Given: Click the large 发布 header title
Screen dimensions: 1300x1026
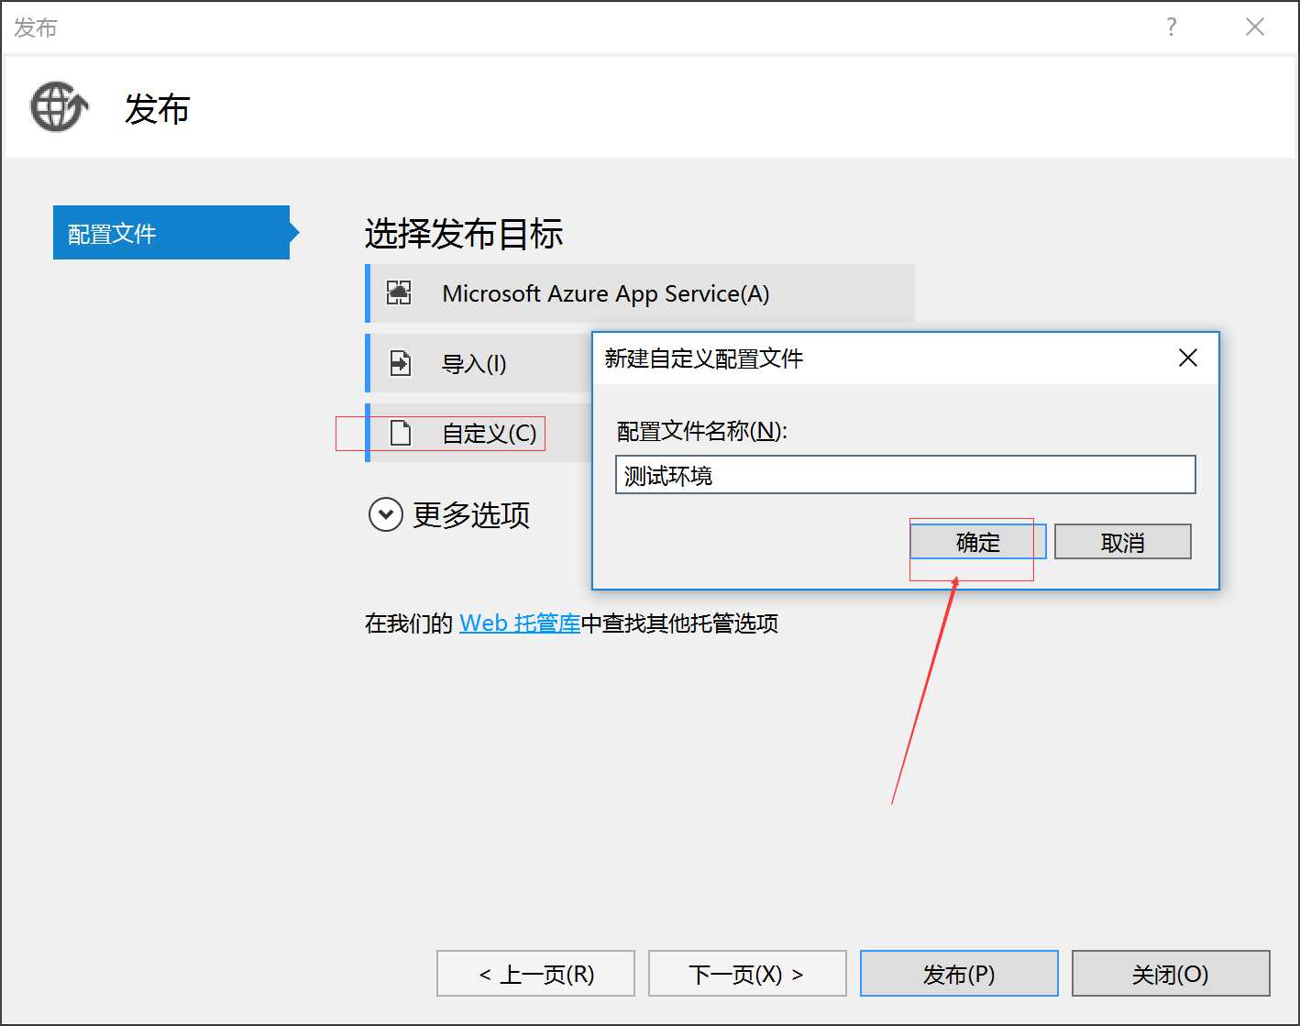Looking at the screenshot, I should pos(157,109).
